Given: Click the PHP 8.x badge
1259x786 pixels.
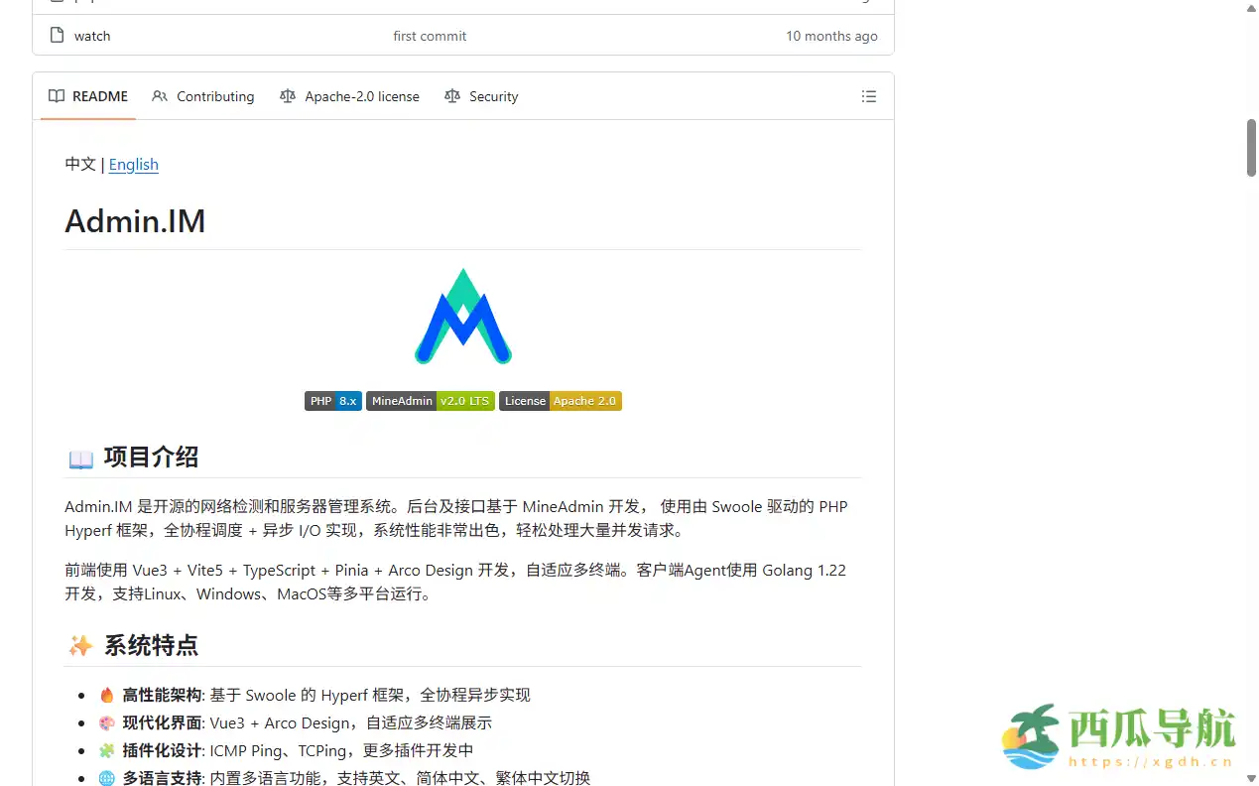Looking at the screenshot, I should tap(332, 401).
